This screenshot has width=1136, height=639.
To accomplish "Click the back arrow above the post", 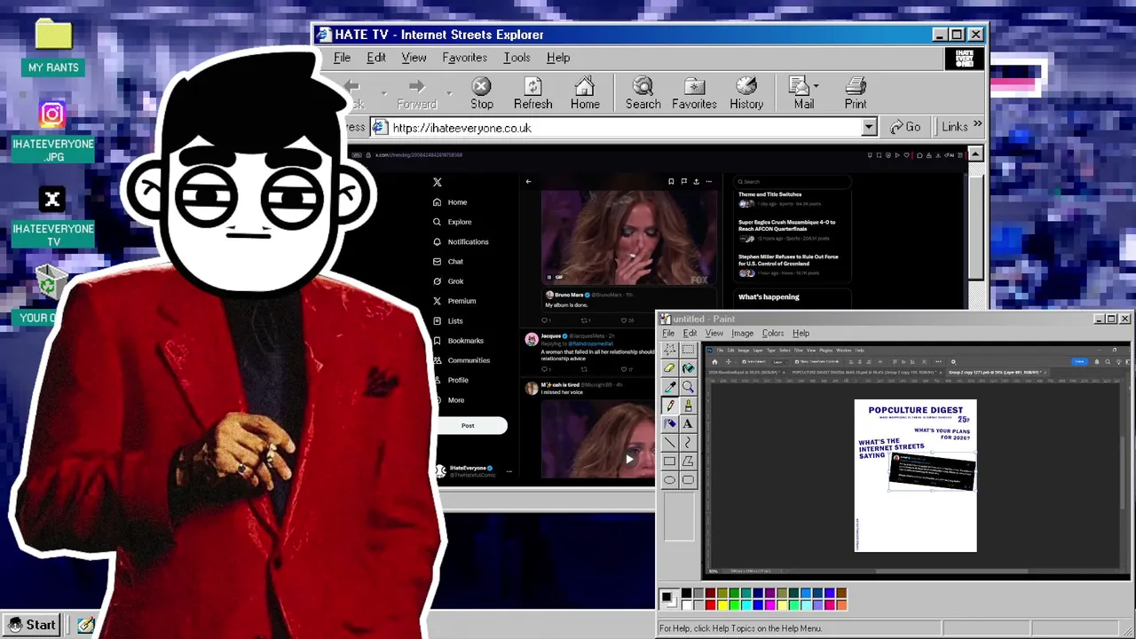I will [x=528, y=182].
